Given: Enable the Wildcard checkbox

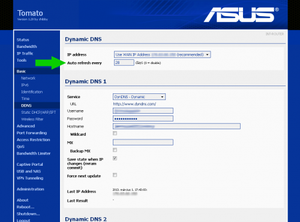Looking at the screenshot, I should [115, 133].
